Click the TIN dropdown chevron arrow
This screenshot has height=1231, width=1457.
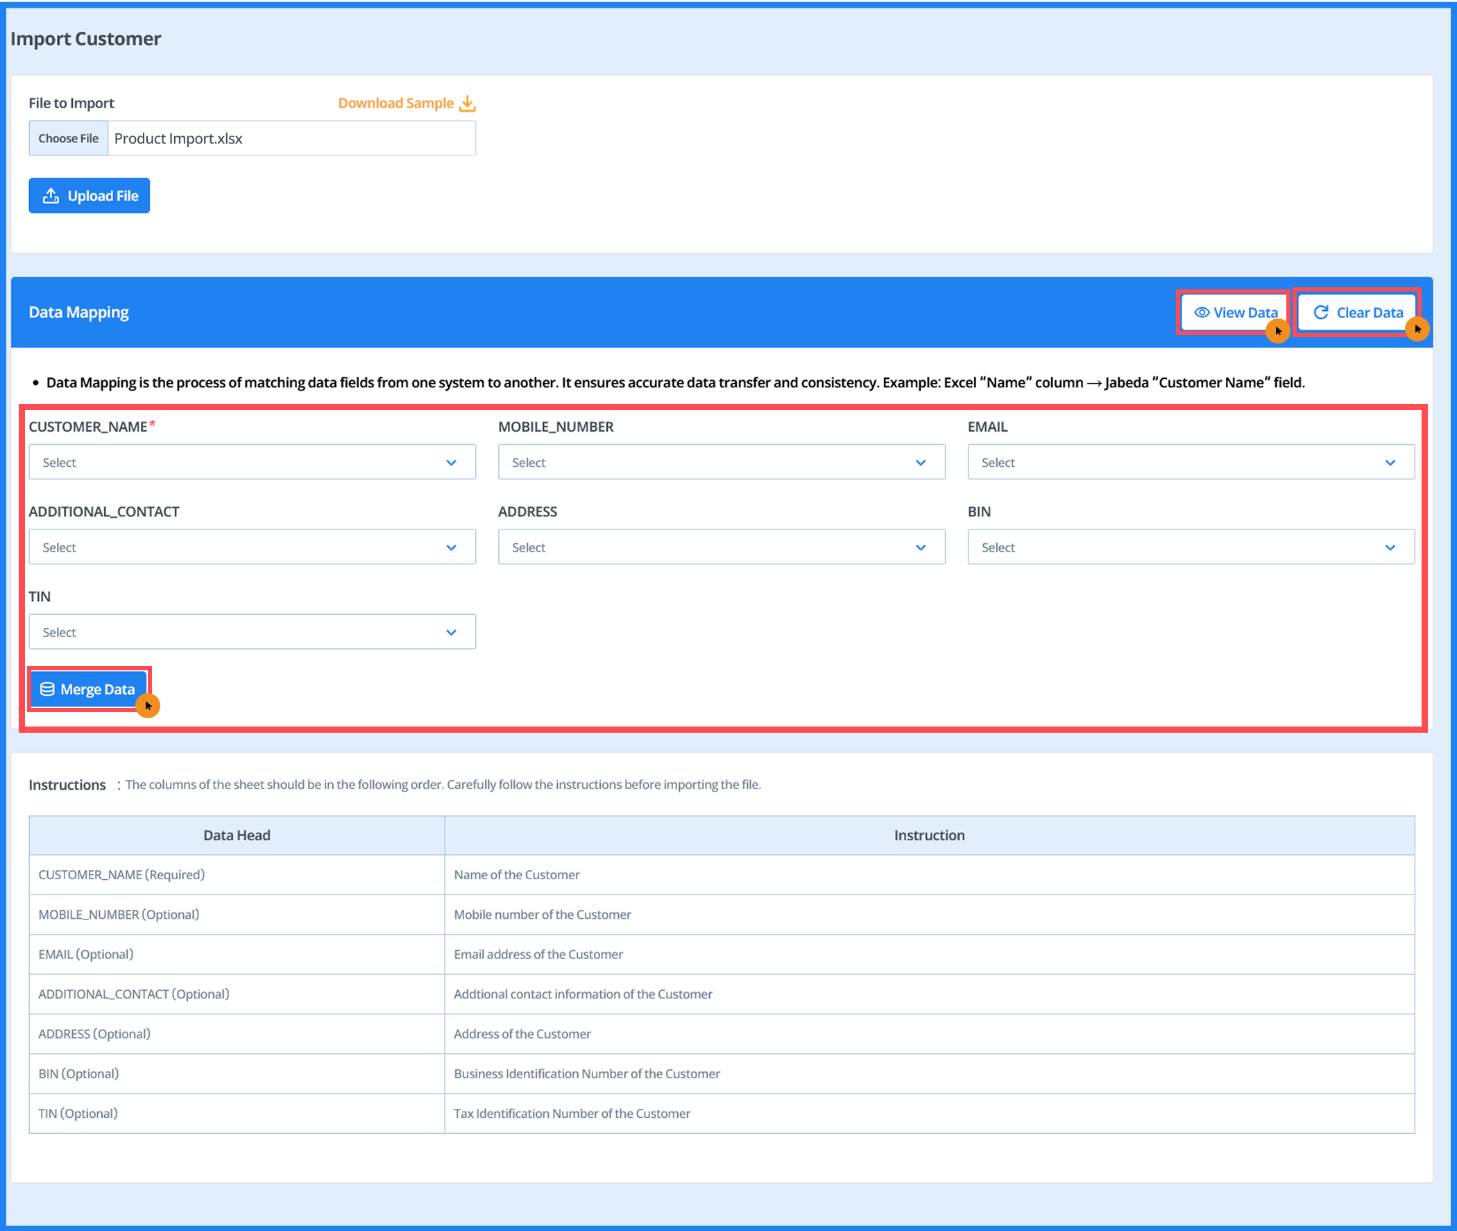(451, 632)
